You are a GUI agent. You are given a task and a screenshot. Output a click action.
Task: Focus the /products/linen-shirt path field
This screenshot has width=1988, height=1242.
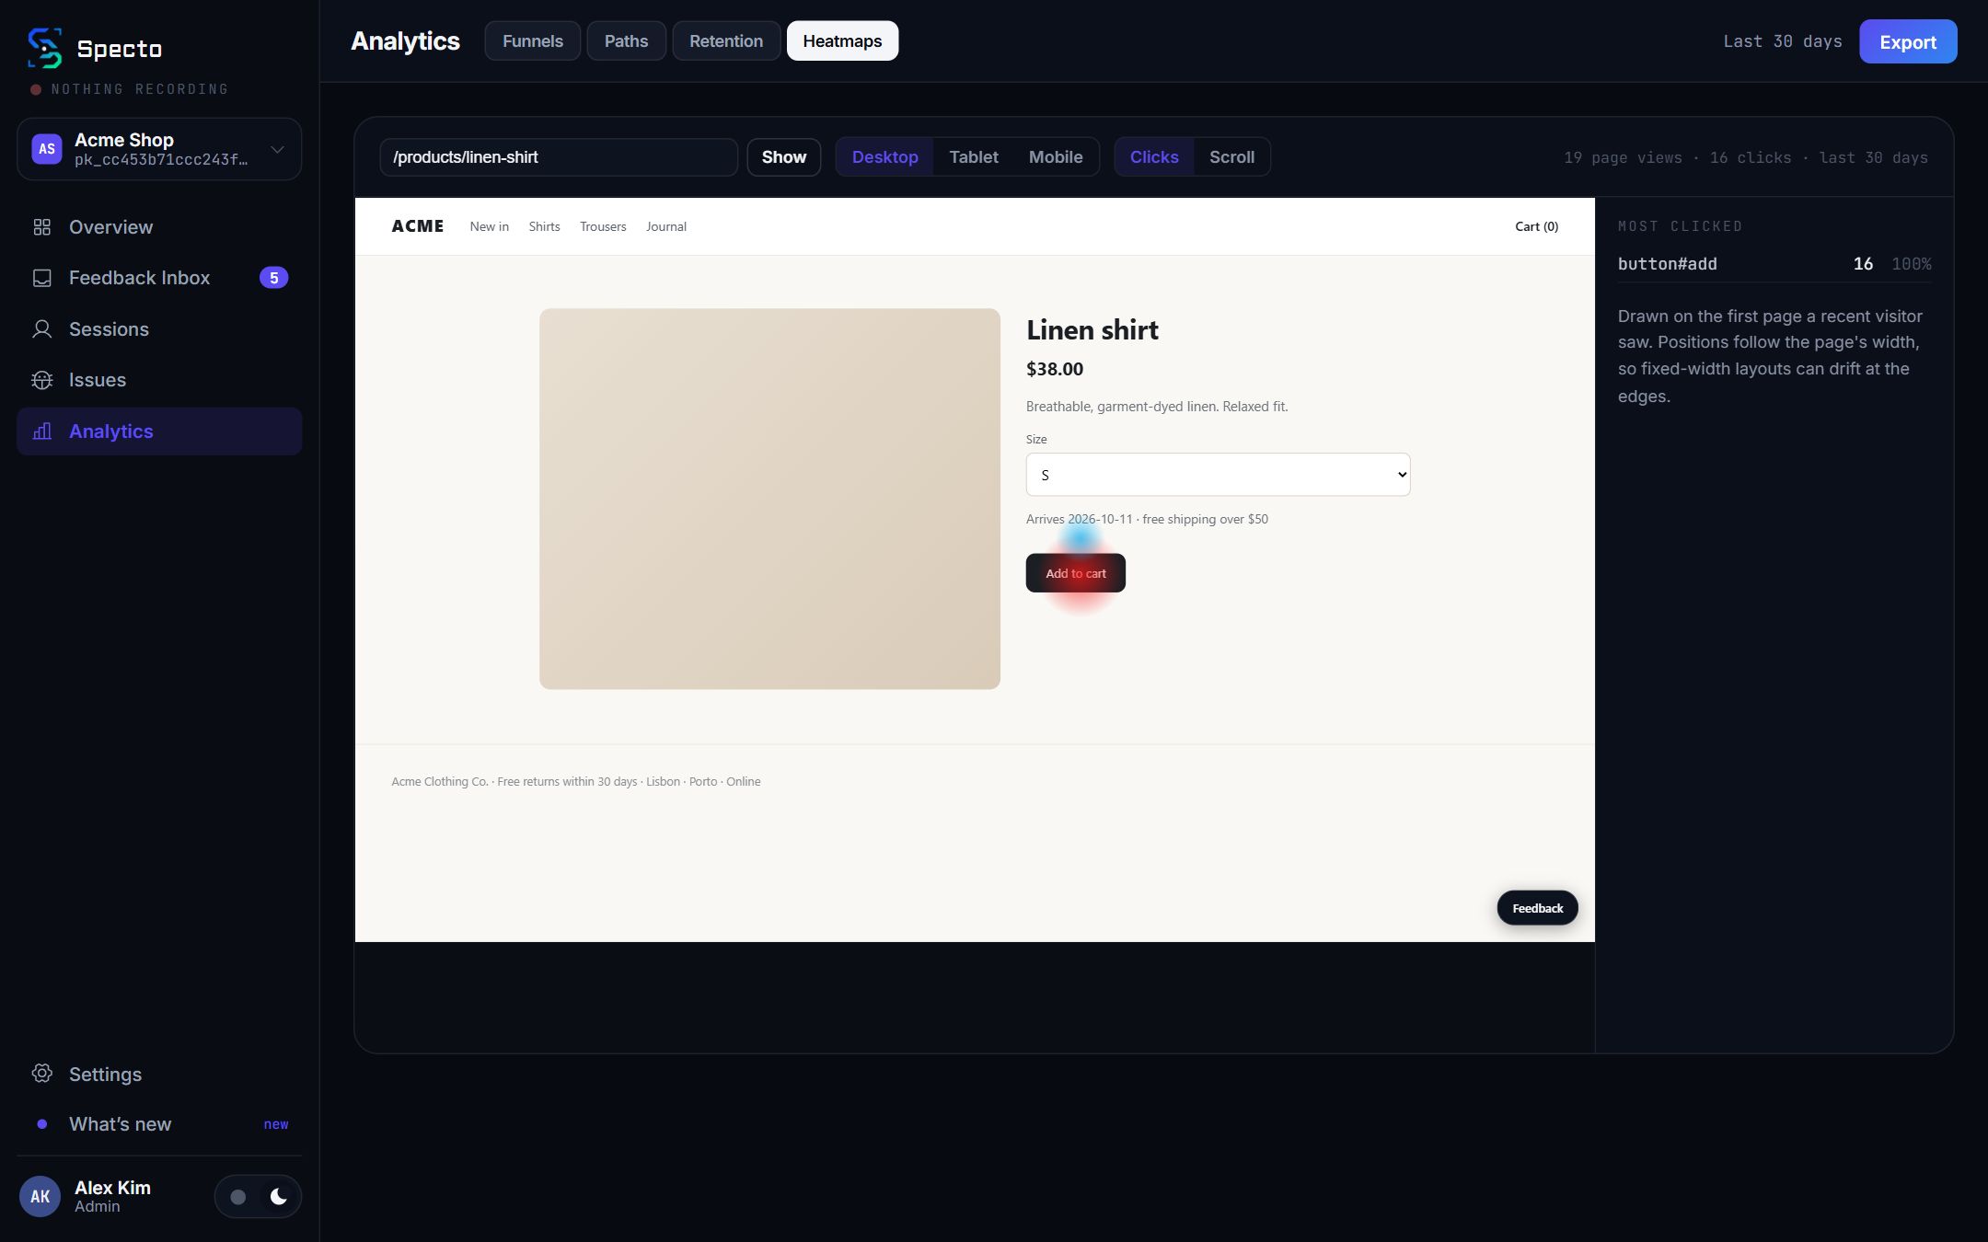click(558, 157)
